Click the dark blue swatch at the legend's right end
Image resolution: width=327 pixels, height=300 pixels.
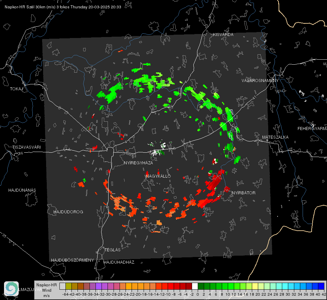321,286
